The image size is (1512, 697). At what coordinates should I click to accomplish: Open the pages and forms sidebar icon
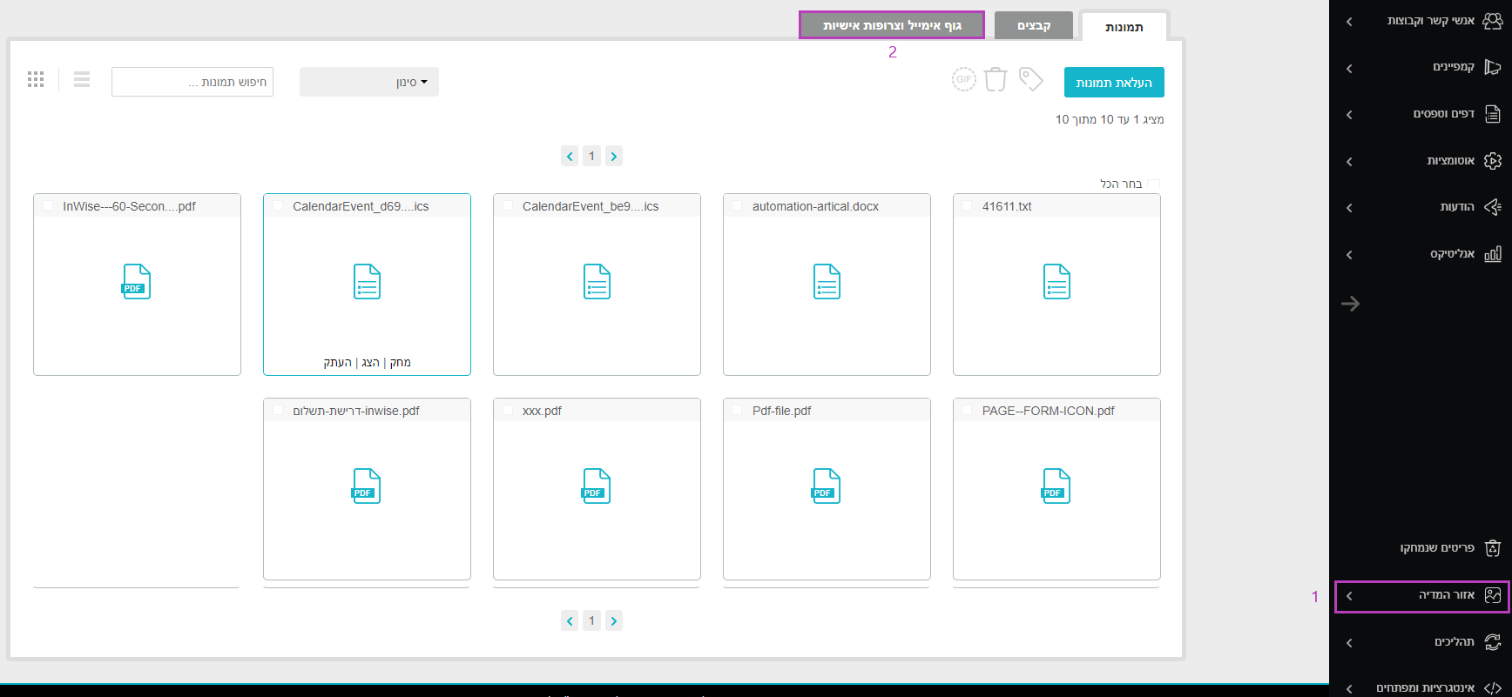point(1492,114)
